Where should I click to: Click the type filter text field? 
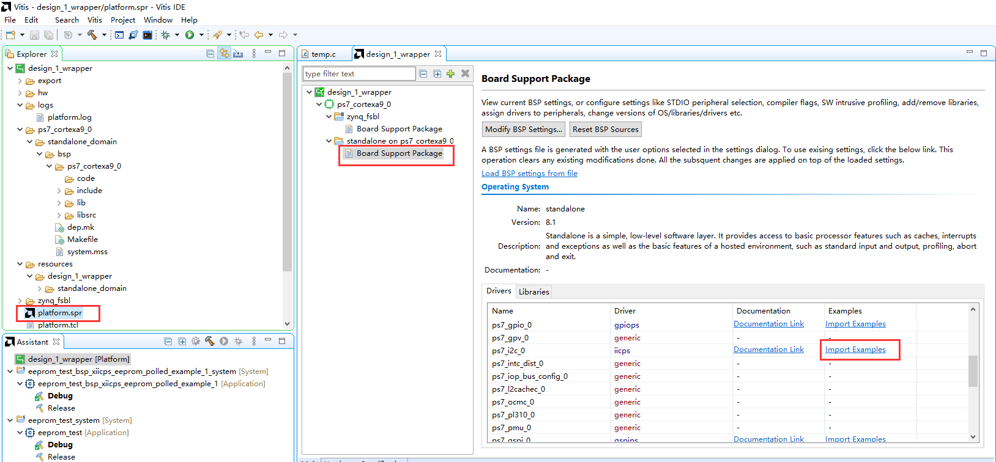[x=359, y=74]
